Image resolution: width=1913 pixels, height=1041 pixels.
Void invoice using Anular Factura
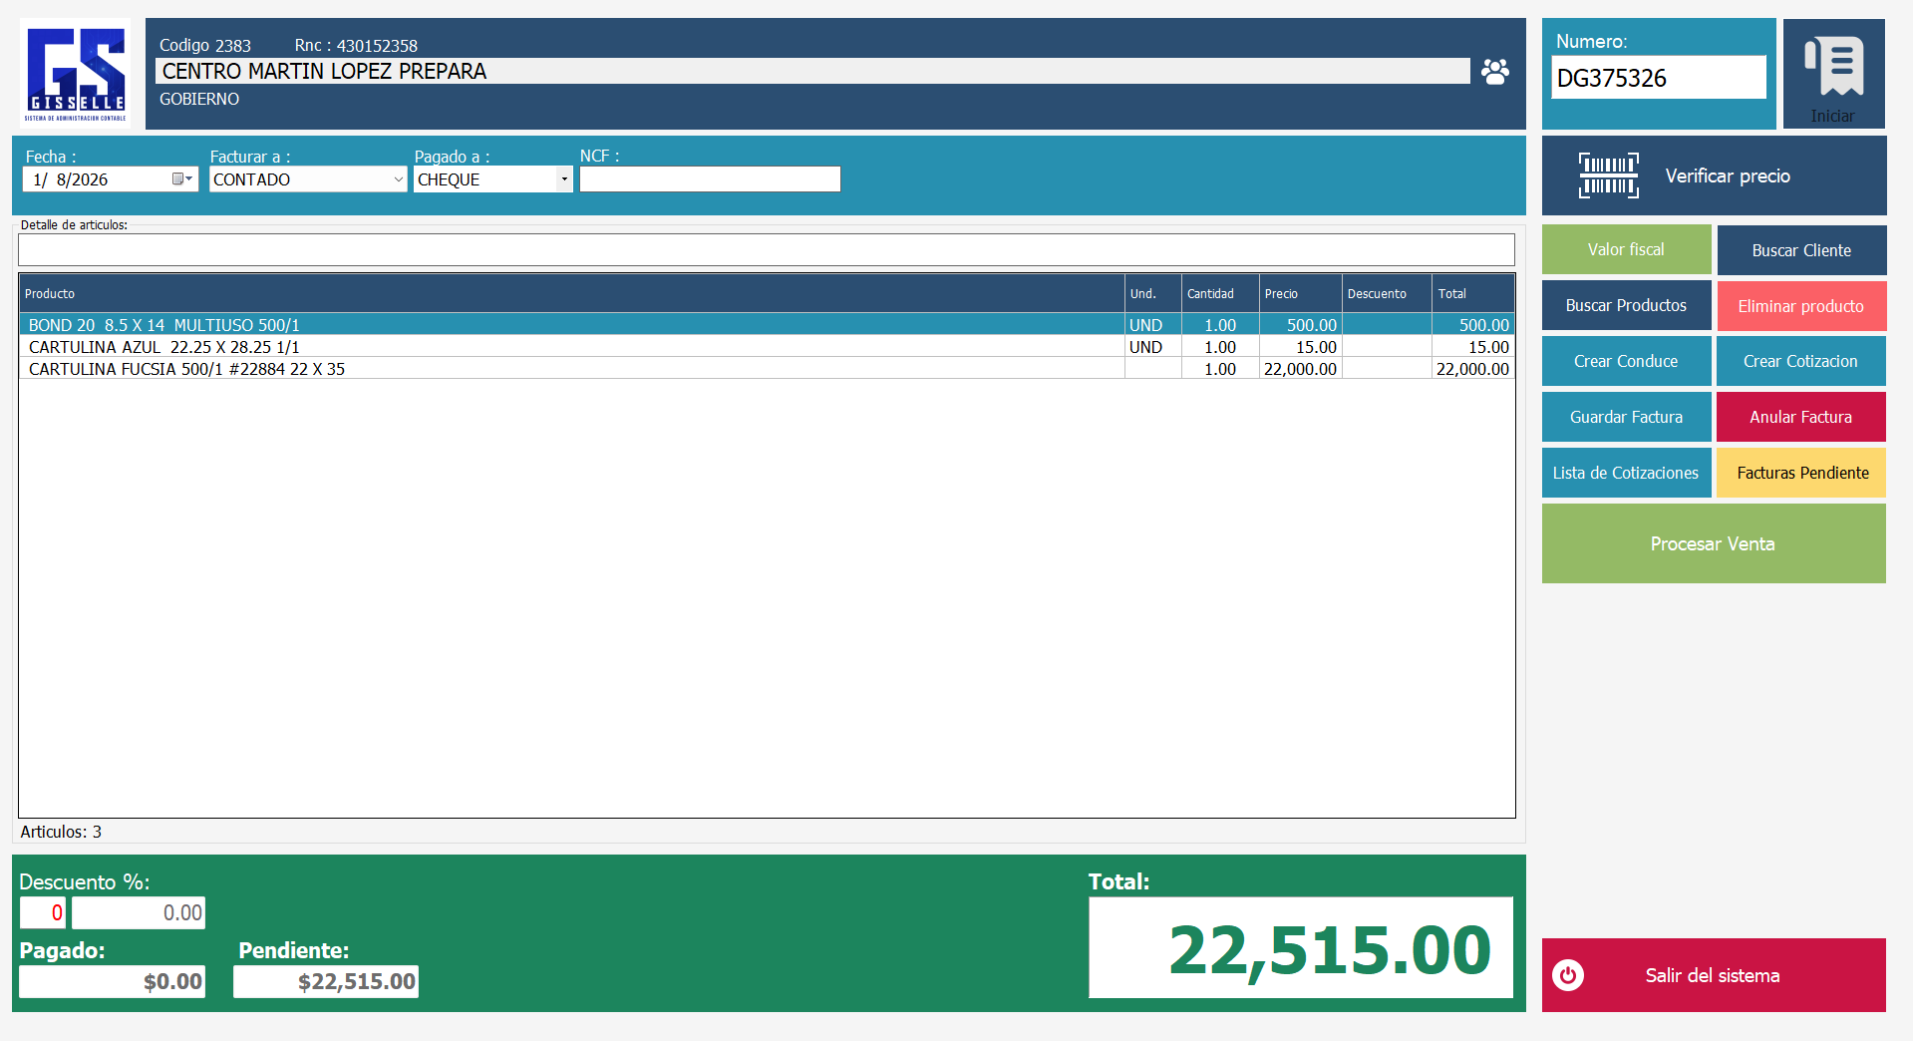1800,418
